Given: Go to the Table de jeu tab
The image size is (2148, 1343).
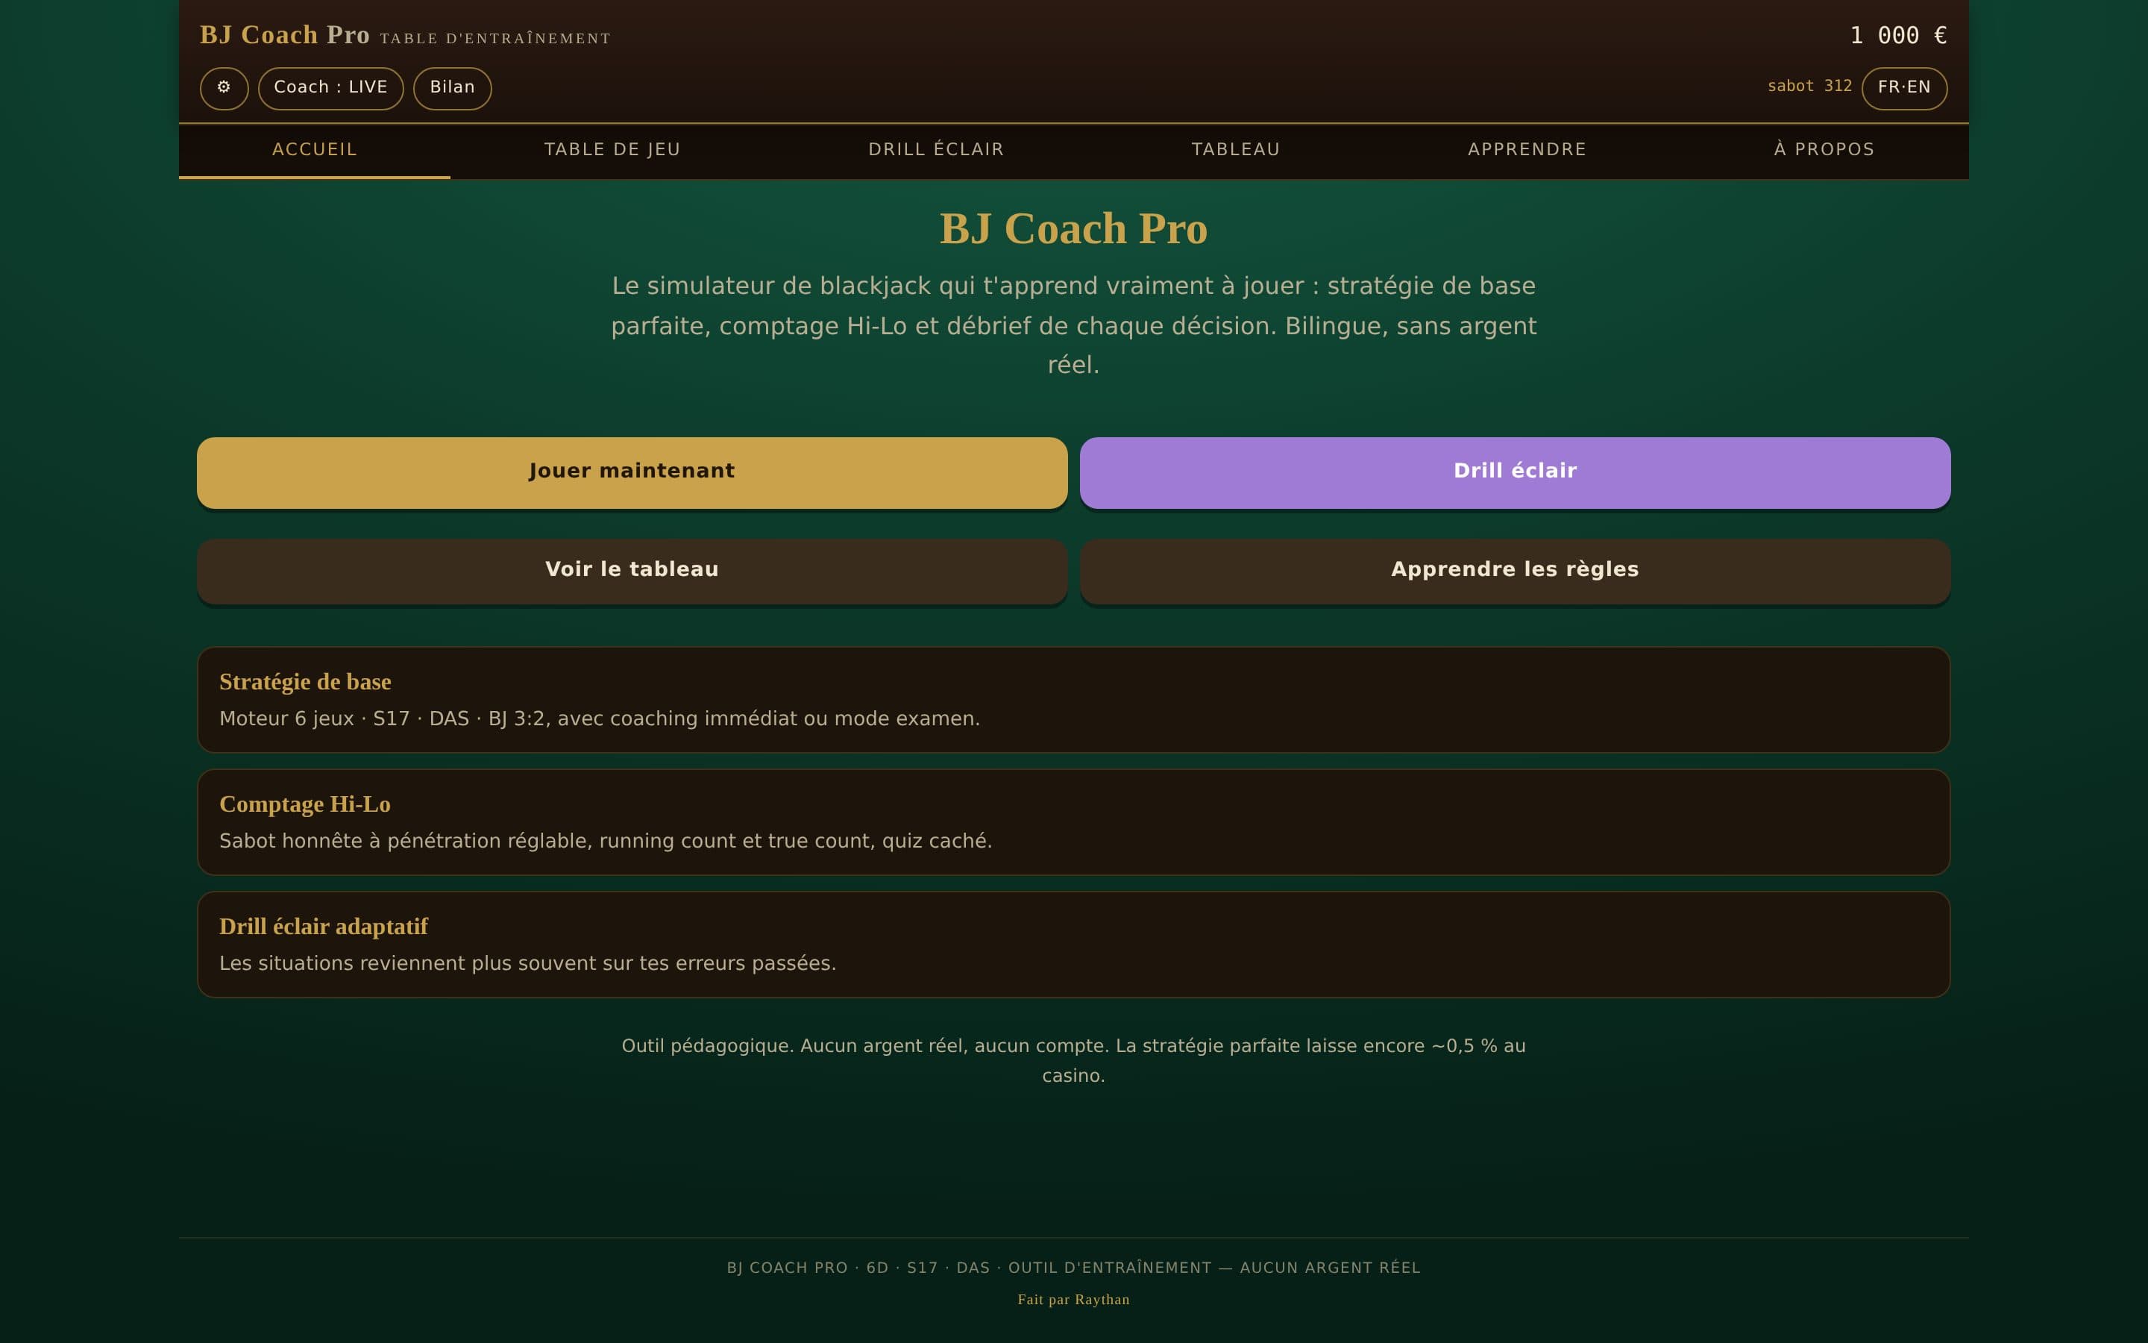Looking at the screenshot, I should coord(612,150).
